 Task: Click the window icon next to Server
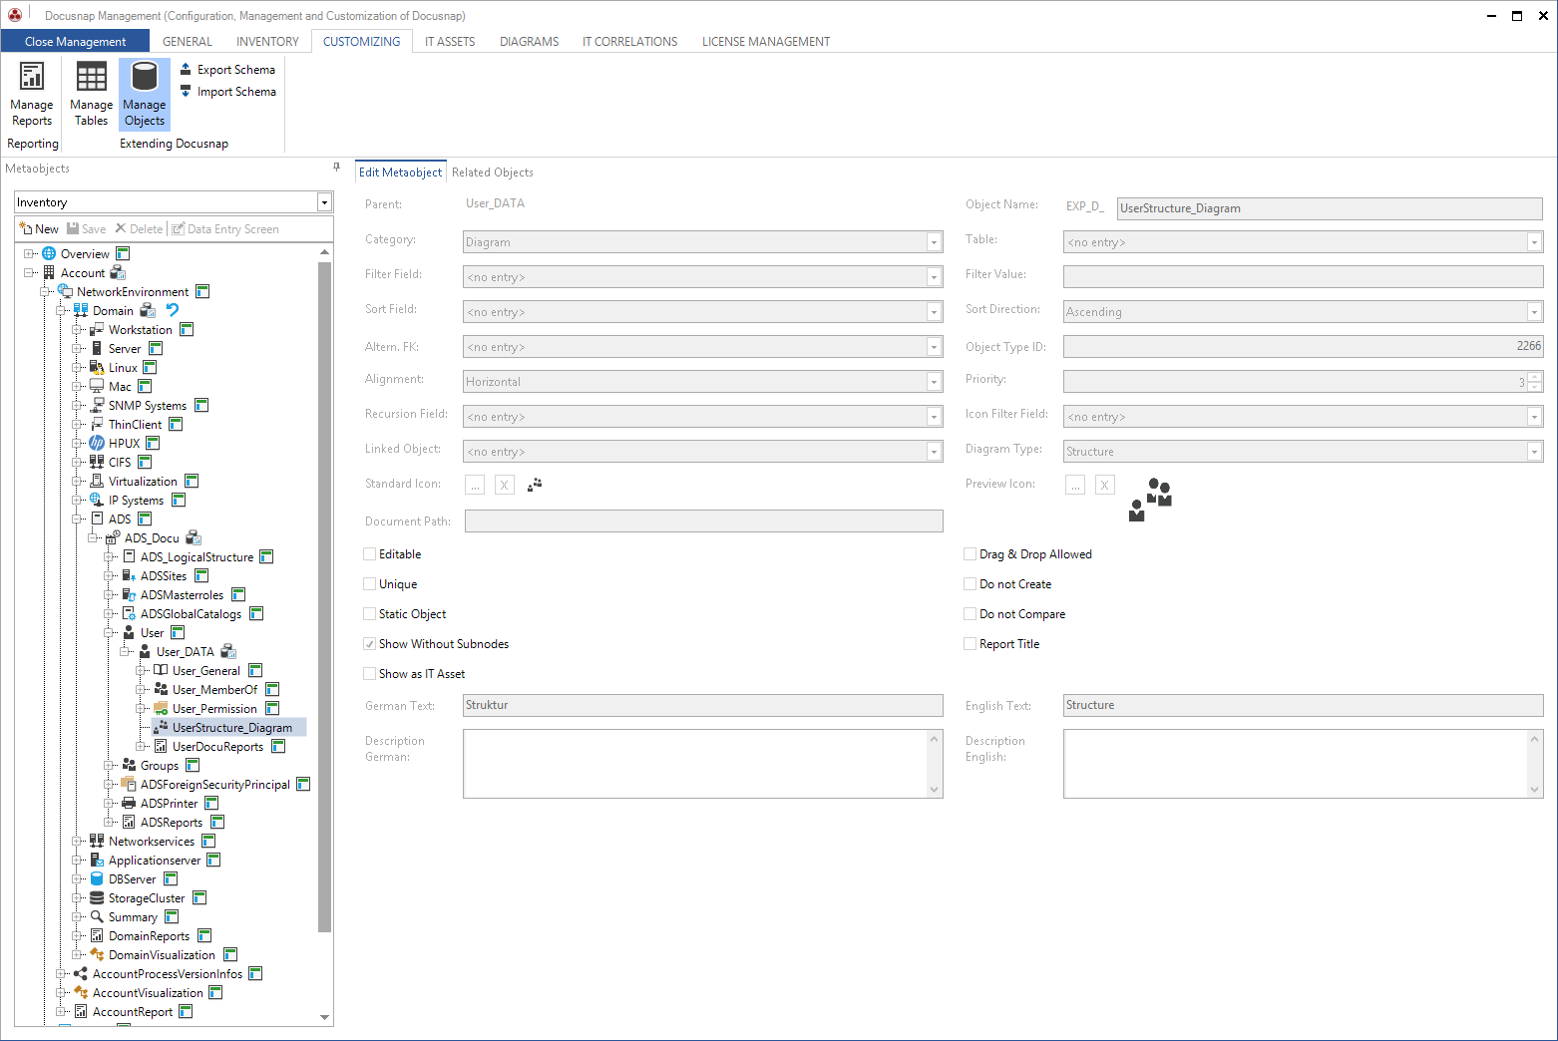tap(156, 349)
